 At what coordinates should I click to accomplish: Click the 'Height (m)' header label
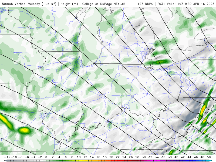pos(69,4)
